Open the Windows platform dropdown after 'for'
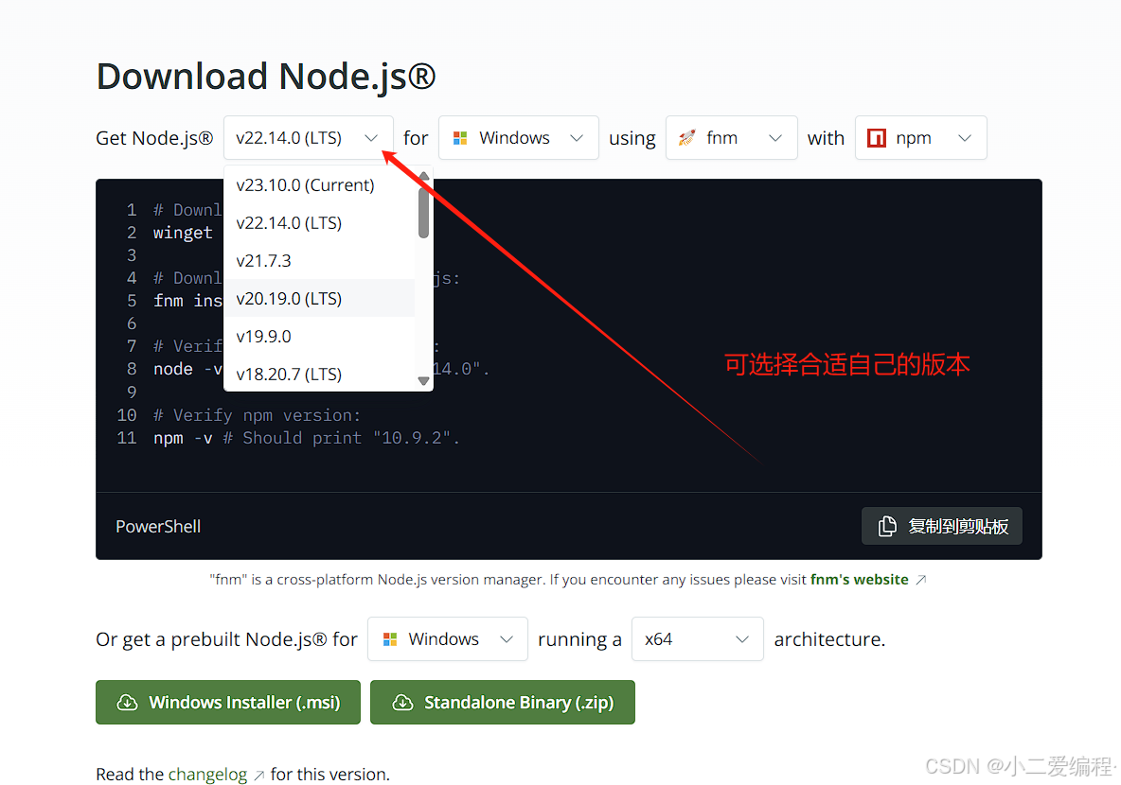 click(x=518, y=138)
